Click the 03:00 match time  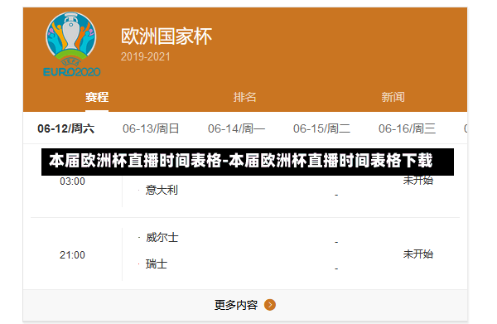72,181
